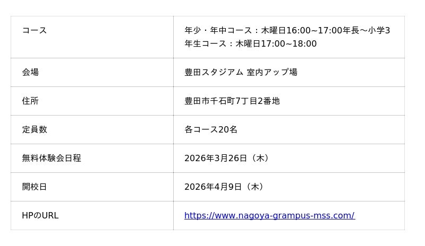Screen dimensions: 425x246
Task: Click the 各コース20名 capacity value
Action: pyautogui.click(x=211, y=130)
